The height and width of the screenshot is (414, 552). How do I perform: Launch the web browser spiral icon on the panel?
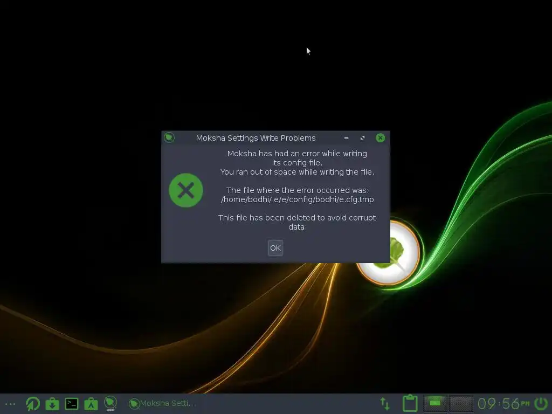[x=33, y=404]
